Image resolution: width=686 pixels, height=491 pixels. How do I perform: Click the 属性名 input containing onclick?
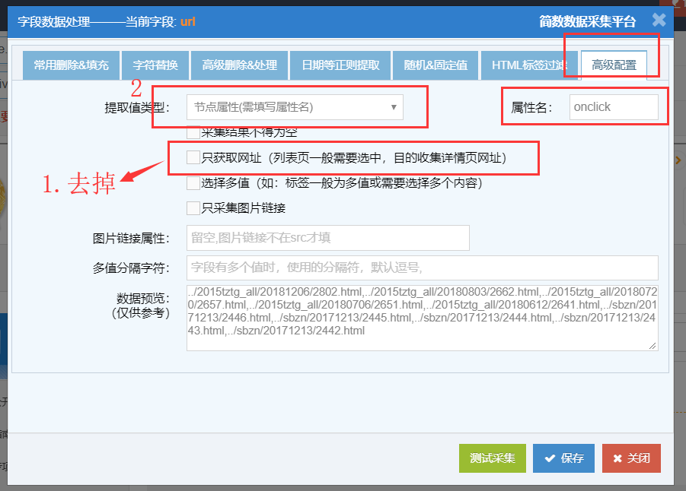pos(614,107)
